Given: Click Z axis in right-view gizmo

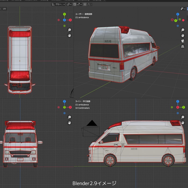Looking at the screenshot, I should pos(178,102).
